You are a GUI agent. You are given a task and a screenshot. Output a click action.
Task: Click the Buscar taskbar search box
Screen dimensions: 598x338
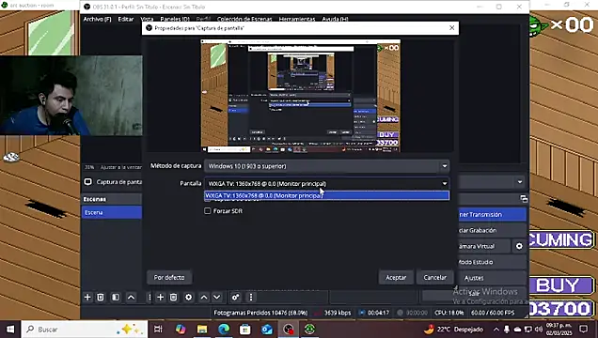85,330
